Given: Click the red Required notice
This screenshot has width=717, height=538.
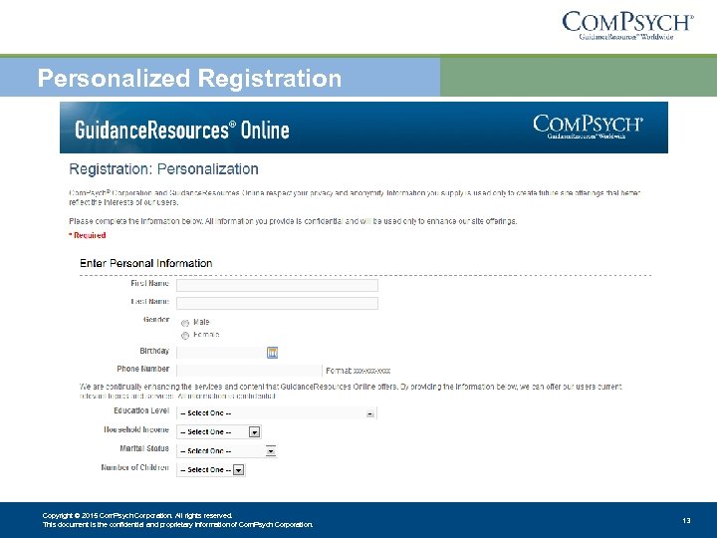Looking at the screenshot, I should 88,235.
